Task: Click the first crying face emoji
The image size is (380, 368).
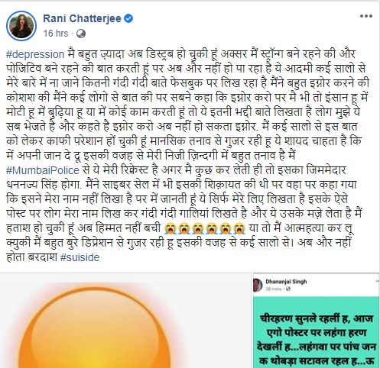Action: 171,228
